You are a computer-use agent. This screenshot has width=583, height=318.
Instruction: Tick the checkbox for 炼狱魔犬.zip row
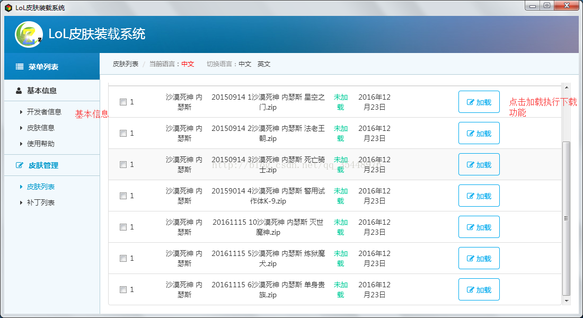click(123, 258)
